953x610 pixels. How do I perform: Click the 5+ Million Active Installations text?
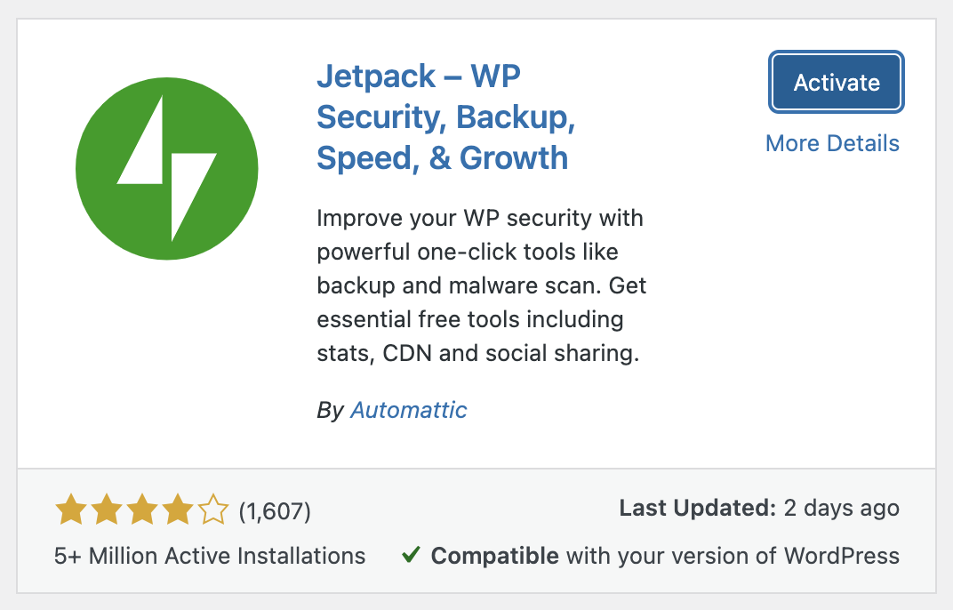(x=210, y=557)
